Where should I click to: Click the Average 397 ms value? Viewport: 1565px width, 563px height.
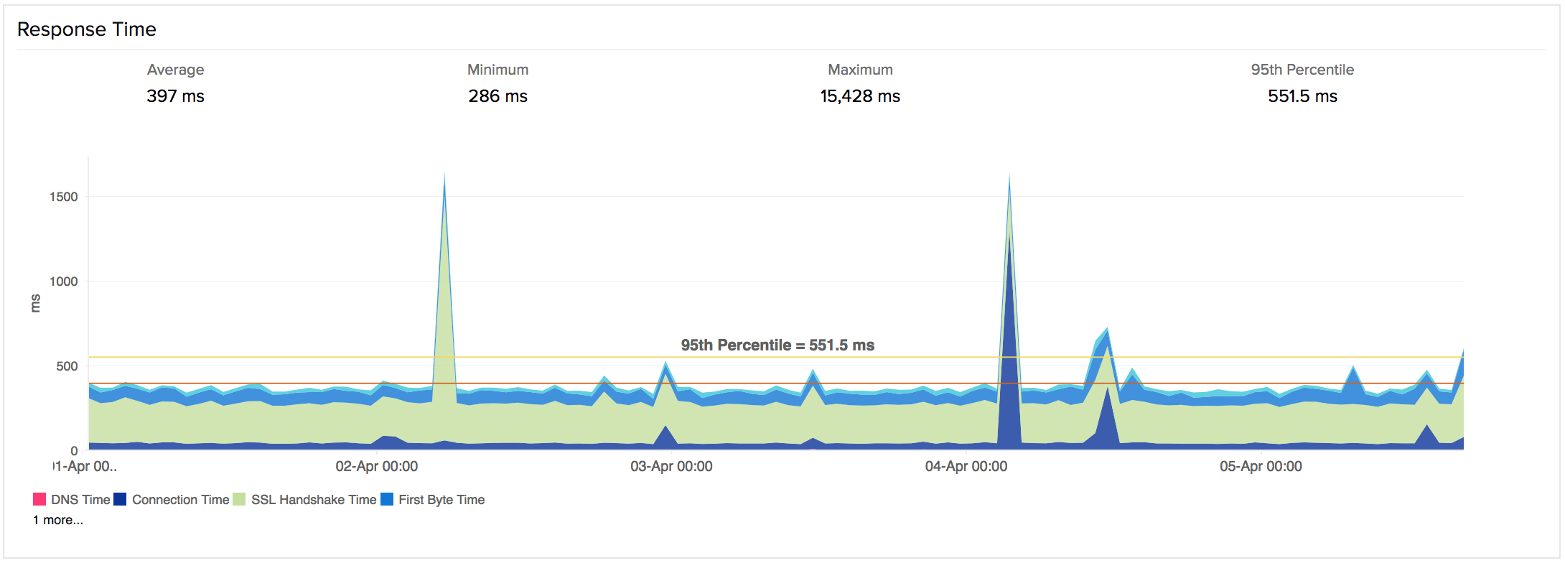175,96
